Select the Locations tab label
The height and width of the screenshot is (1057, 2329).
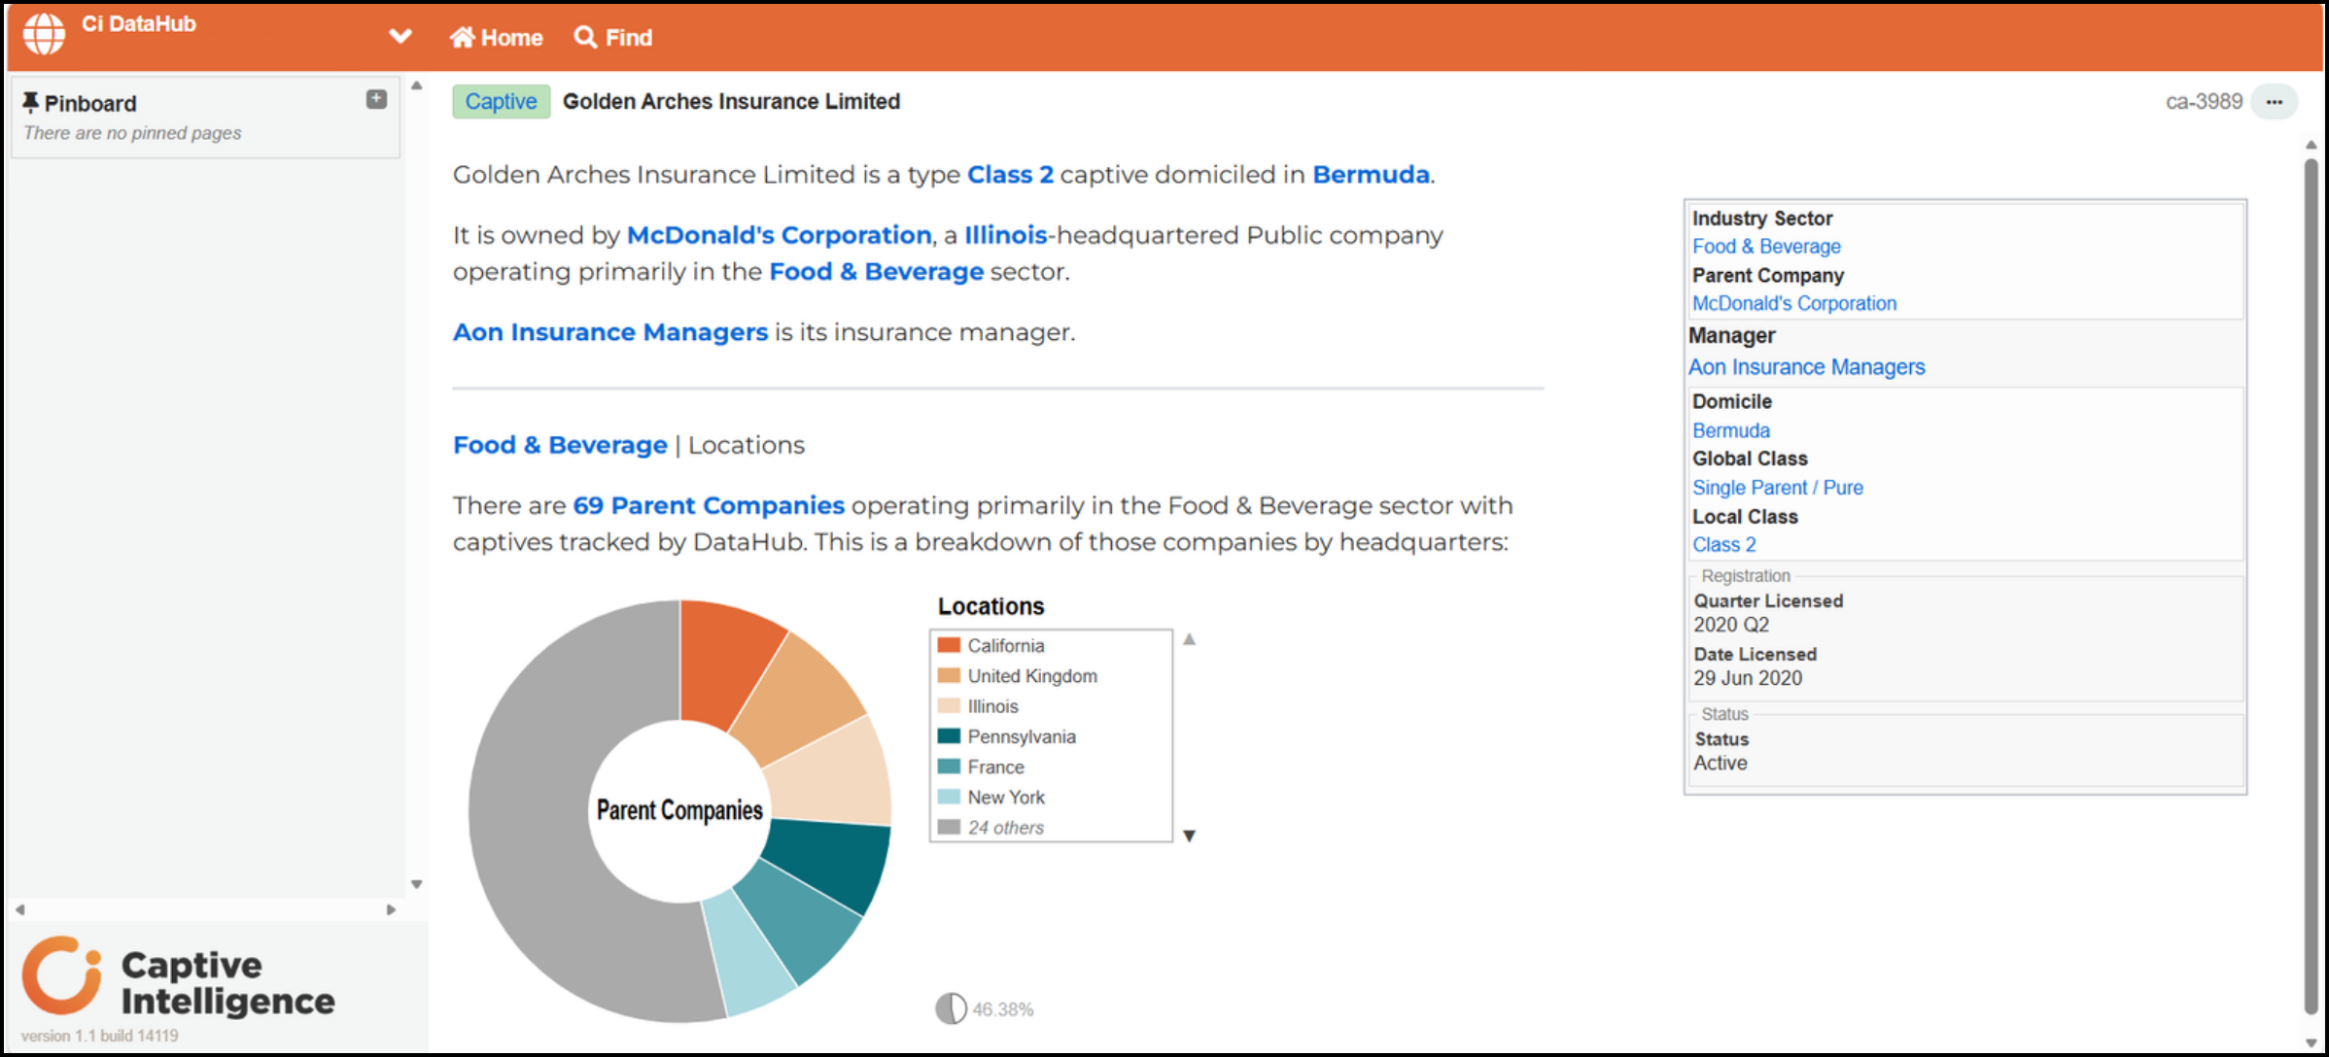(x=747, y=445)
